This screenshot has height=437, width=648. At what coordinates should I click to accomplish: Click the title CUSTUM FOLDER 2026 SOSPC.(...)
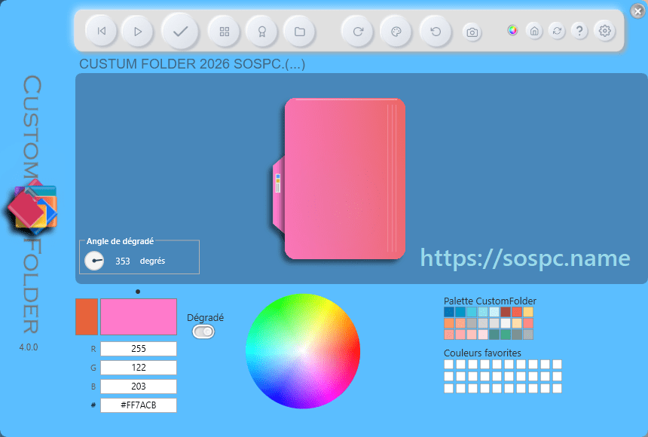(x=192, y=64)
